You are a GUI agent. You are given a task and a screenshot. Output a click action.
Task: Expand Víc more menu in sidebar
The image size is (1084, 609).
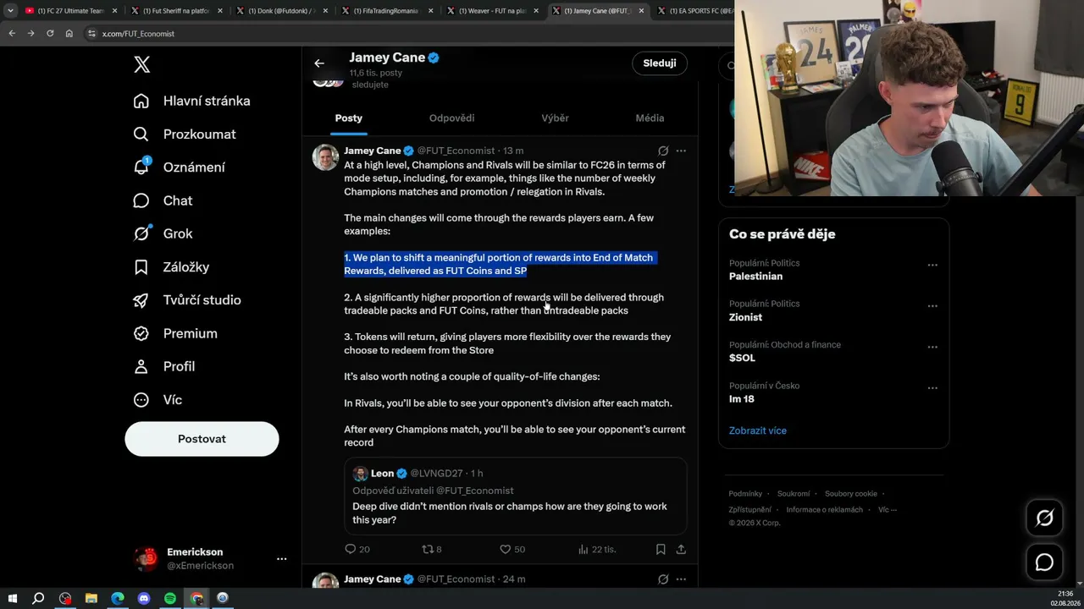point(158,399)
